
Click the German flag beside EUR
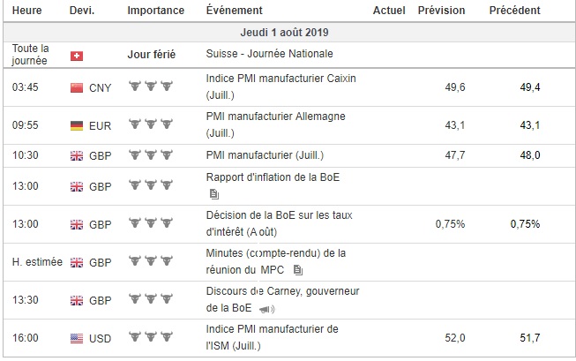[76, 126]
